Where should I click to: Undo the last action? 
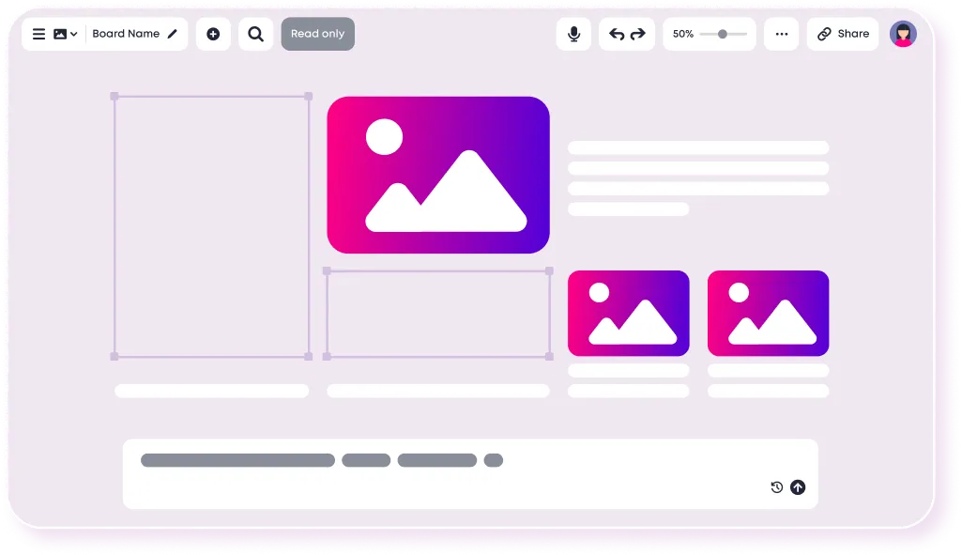tap(617, 34)
